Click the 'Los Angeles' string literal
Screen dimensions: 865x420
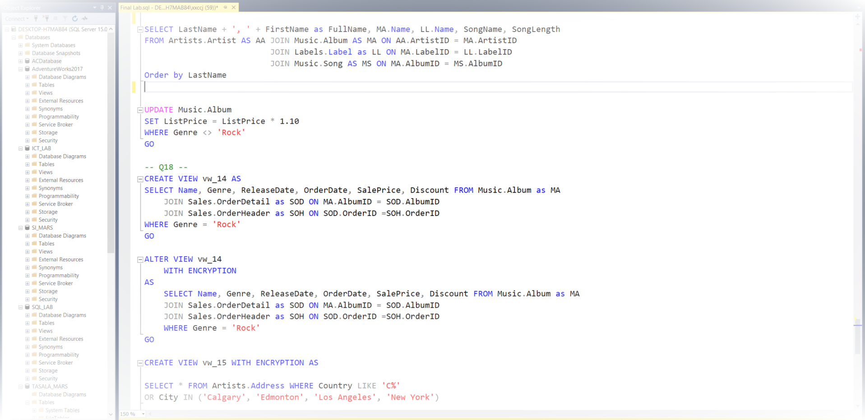345,397
